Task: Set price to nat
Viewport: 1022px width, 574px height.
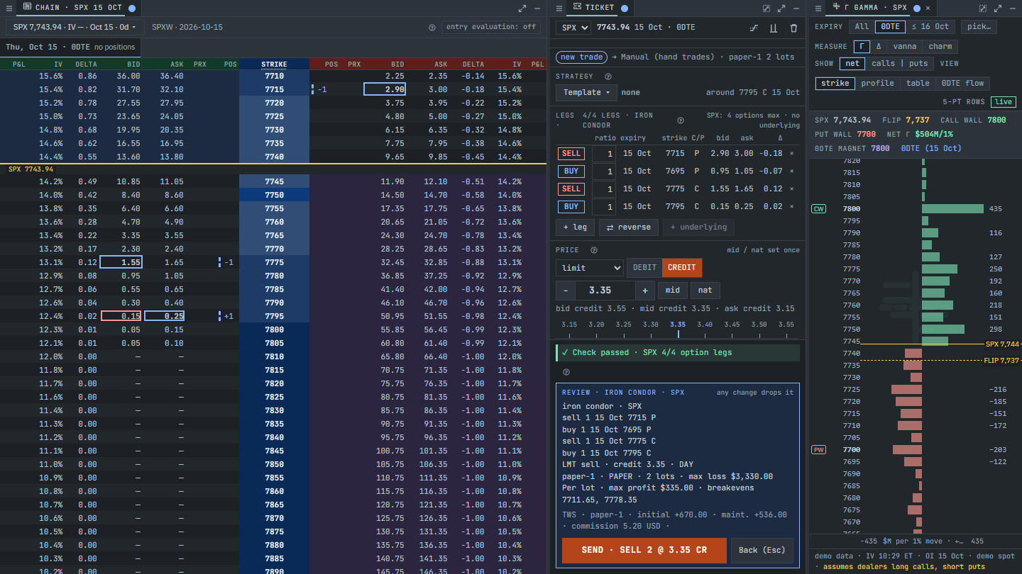Action: [x=705, y=290]
